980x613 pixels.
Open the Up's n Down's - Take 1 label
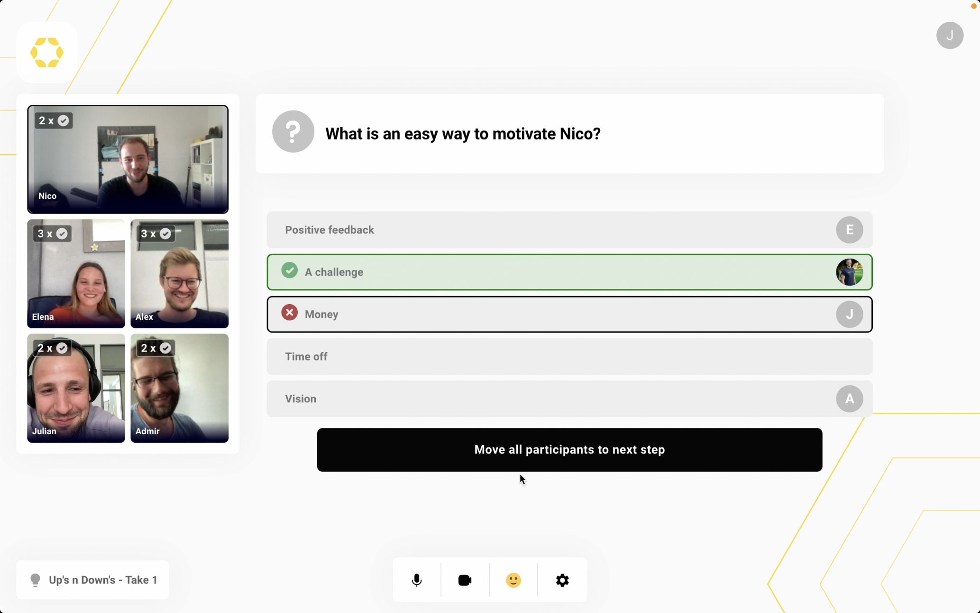[103, 580]
